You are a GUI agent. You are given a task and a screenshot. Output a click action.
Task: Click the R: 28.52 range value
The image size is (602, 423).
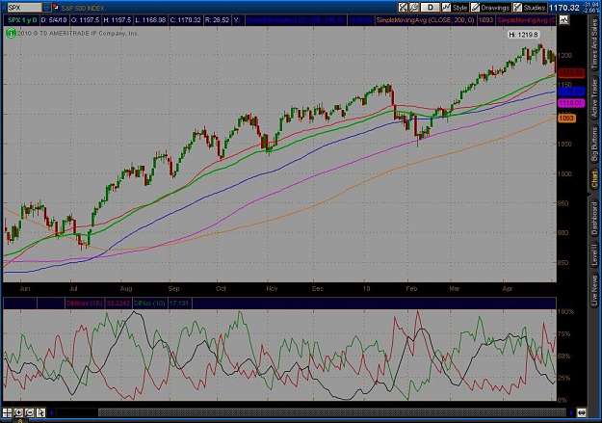(x=217, y=20)
